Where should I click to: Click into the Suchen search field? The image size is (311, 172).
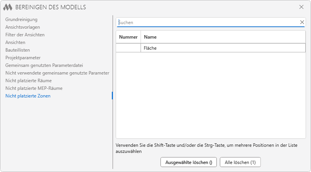(x=207, y=23)
